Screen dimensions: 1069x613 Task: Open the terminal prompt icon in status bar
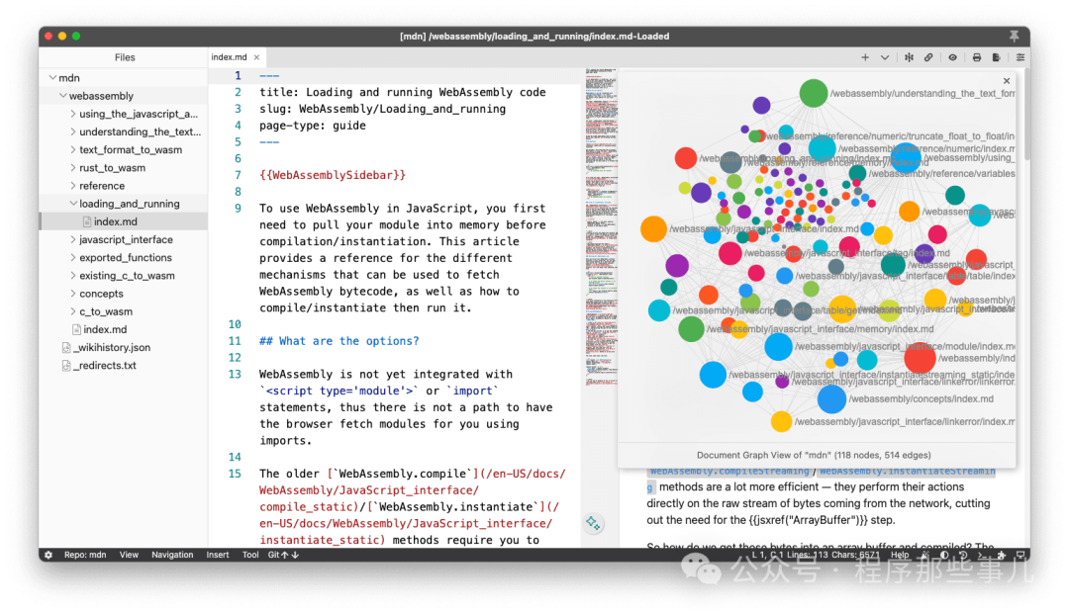pos(983,555)
